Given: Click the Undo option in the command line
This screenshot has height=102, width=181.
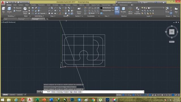Looking at the screenshot, I should click(80, 92).
